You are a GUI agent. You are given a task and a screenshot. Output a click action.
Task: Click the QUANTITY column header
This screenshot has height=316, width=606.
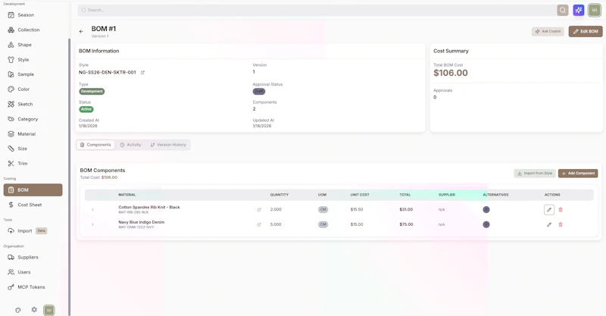pyautogui.click(x=280, y=195)
